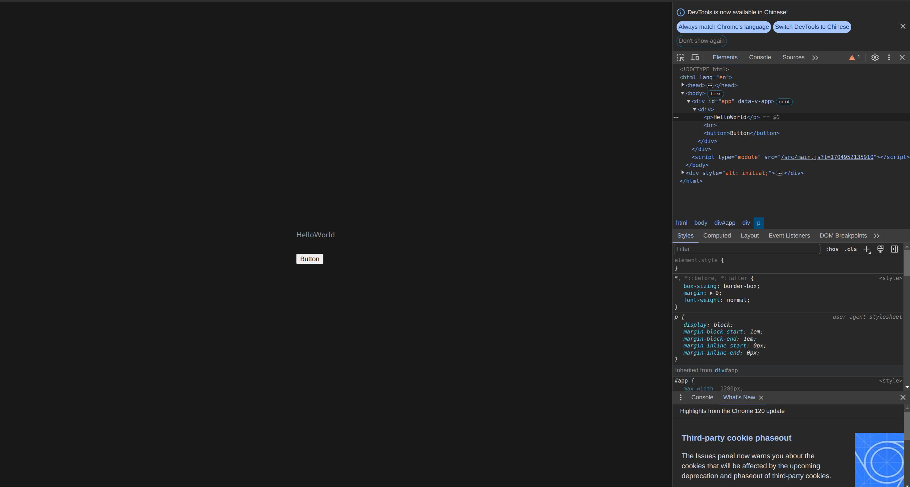Collapse the div#app element node
Viewport: 910px width, 487px height.
tap(688, 101)
